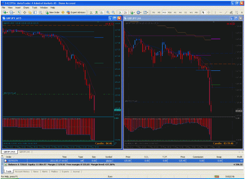Select the cursor arrow tool
Image resolution: width=245 pixels, height=179 pixels.
pyautogui.click(x=203, y=12)
